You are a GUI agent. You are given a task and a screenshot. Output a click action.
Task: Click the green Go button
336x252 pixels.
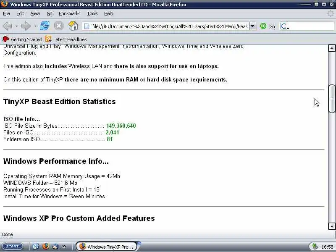(267, 26)
